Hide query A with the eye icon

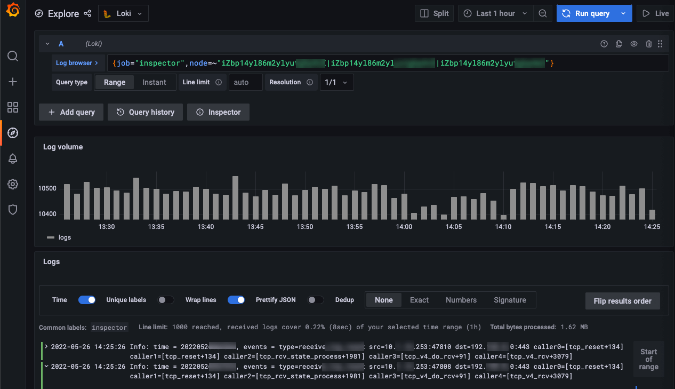coord(634,44)
